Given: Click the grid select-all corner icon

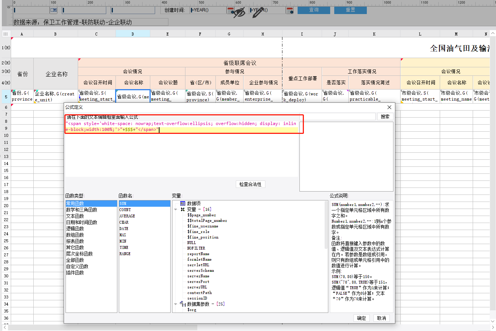Looking at the screenshot, I should click(6, 34).
